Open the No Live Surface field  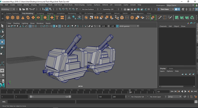(x=89, y=9)
